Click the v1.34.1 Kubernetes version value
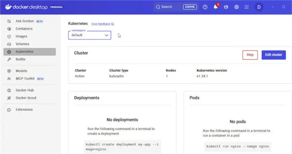Viewport: 292px width, 154px height. [202, 76]
